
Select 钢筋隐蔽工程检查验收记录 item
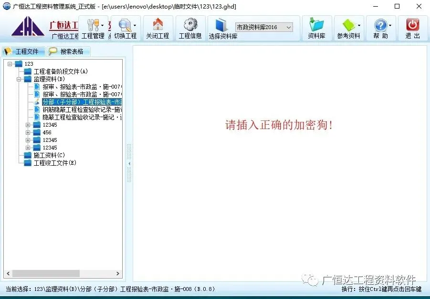tap(82, 110)
